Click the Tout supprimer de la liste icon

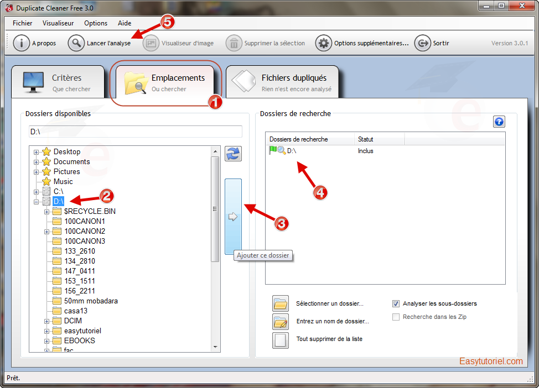tap(281, 340)
